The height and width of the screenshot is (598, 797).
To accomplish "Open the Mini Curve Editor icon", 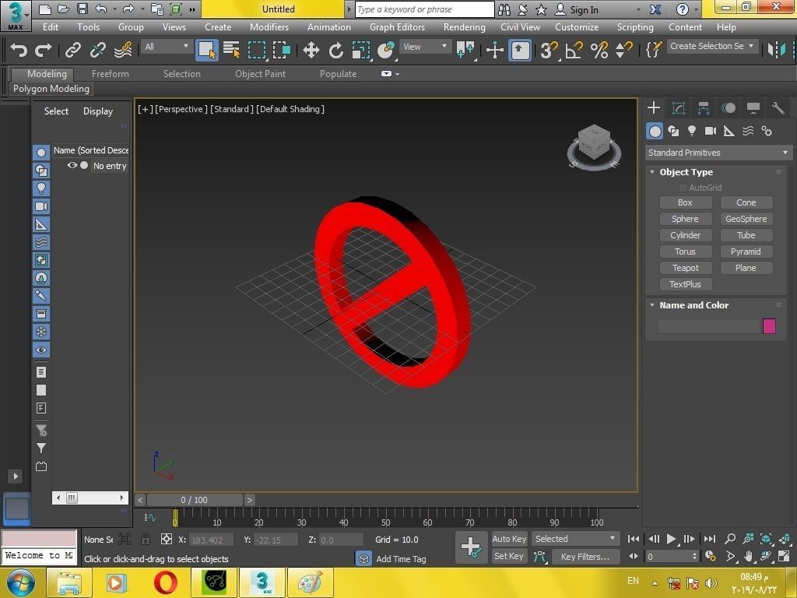I will click(149, 518).
